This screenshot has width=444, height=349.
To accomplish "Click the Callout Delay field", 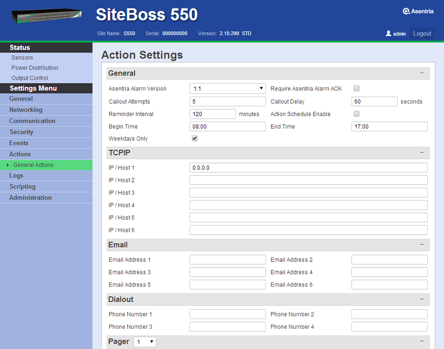I will [x=374, y=101].
